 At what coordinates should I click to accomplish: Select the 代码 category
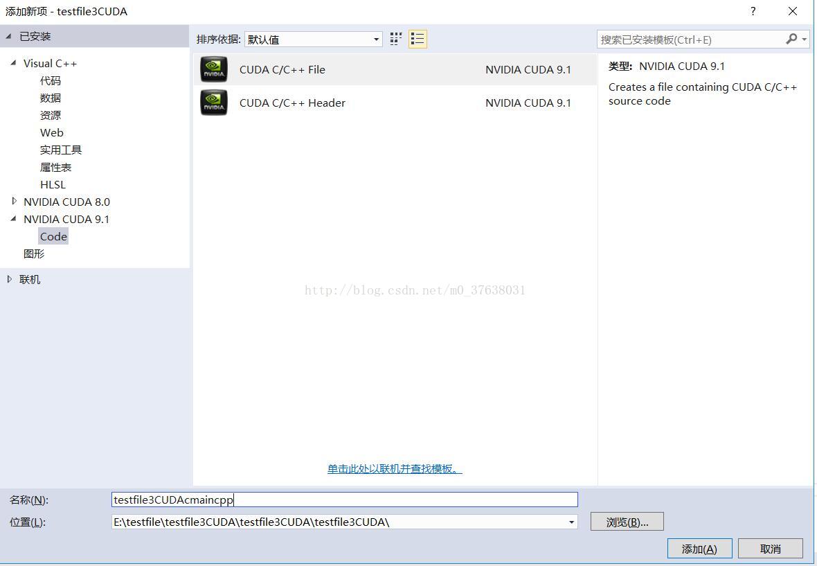point(51,81)
